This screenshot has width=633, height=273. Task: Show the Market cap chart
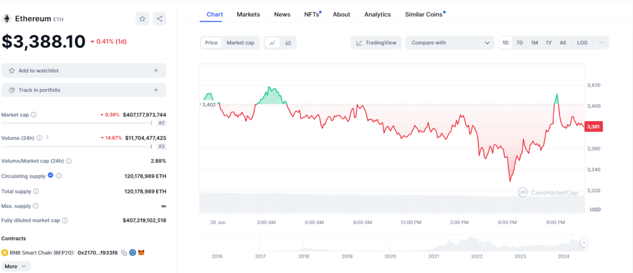pyautogui.click(x=240, y=43)
